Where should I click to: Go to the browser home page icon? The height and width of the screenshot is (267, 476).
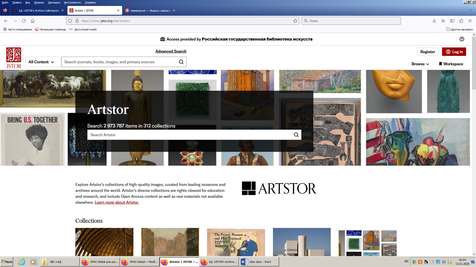pyautogui.click(x=33, y=21)
